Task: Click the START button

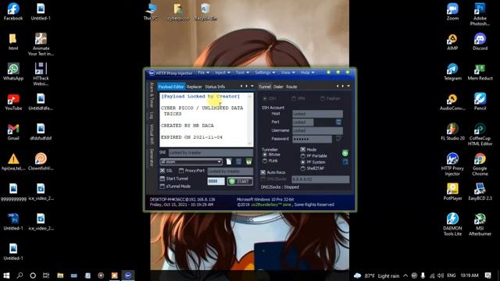Action: [240, 181]
